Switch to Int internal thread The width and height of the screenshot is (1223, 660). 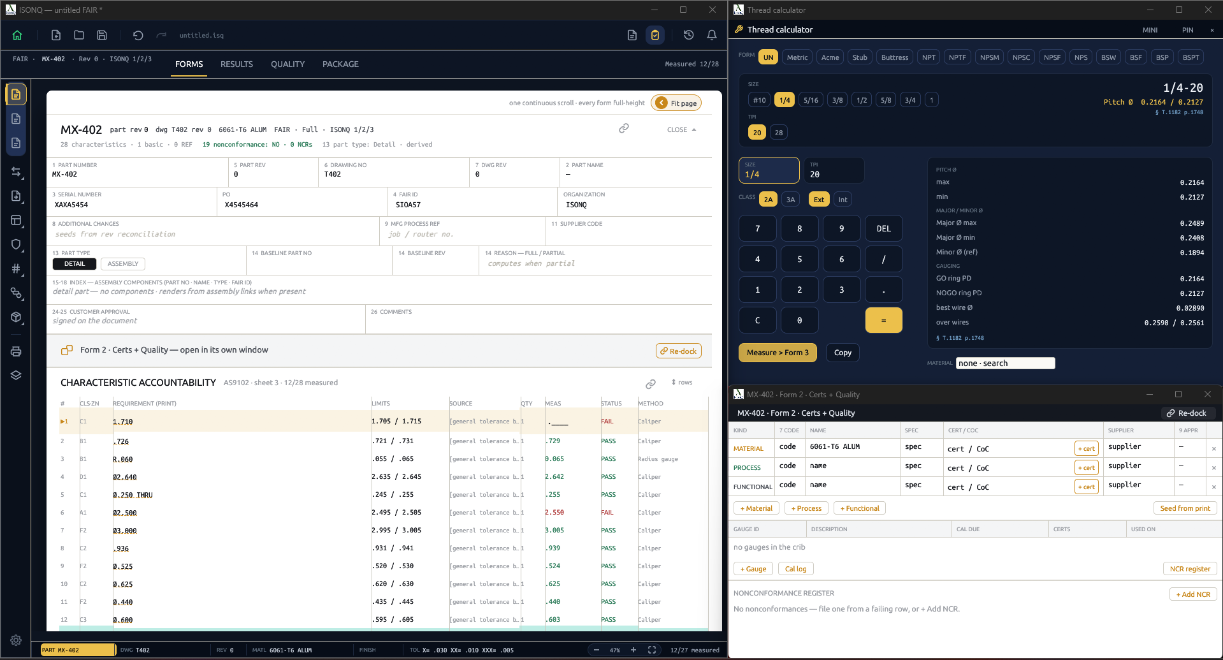point(843,200)
